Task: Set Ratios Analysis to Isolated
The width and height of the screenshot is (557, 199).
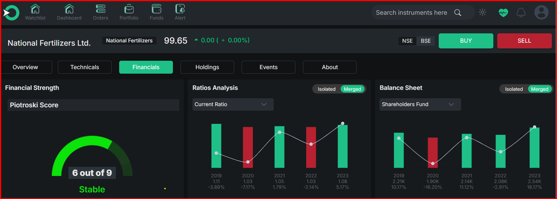Action: 326,89
